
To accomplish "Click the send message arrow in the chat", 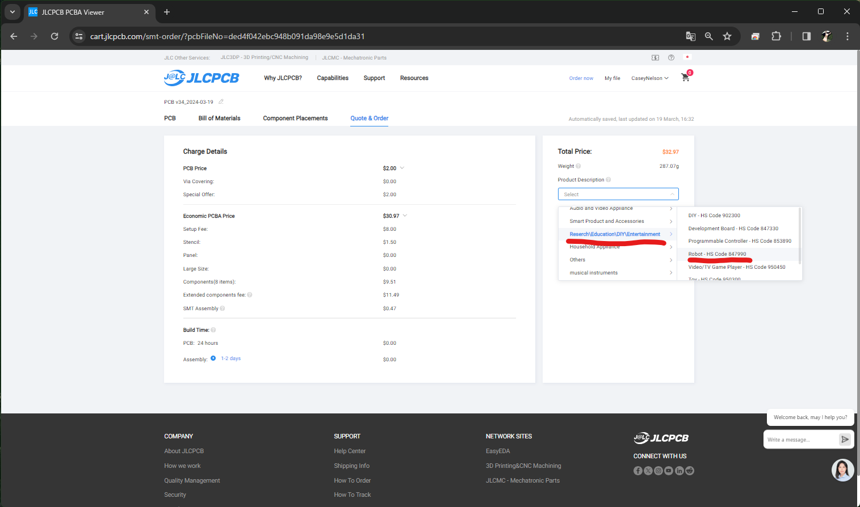I will click(x=845, y=440).
